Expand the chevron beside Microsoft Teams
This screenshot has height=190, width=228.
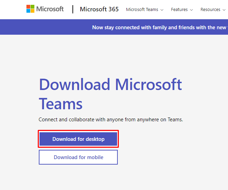[x=162, y=10]
